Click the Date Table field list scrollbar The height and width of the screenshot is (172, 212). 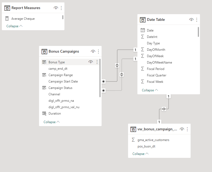click(x=198, y=32)
